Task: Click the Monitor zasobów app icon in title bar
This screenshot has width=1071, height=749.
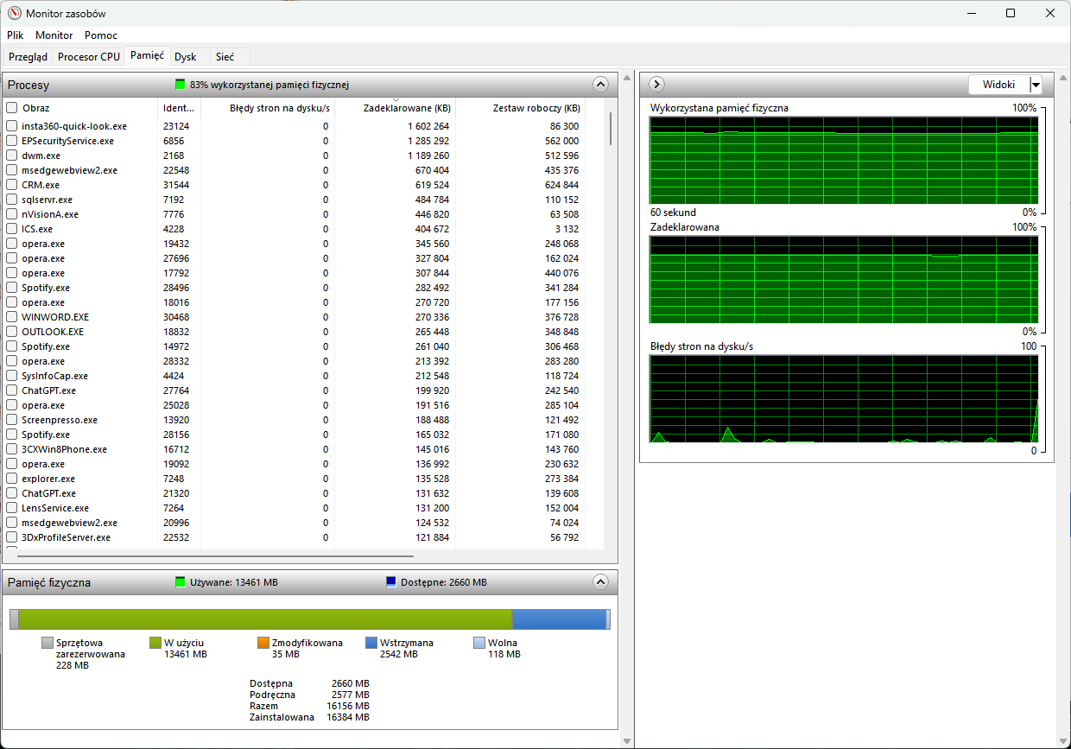Action: click(14, 14)
